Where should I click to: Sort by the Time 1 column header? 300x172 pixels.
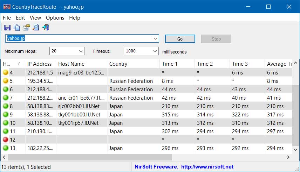(177, 64)
